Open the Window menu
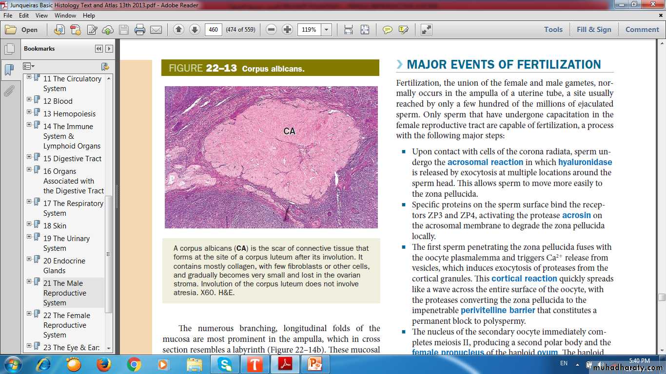666x374 pixels. click(x=65, y=16)
